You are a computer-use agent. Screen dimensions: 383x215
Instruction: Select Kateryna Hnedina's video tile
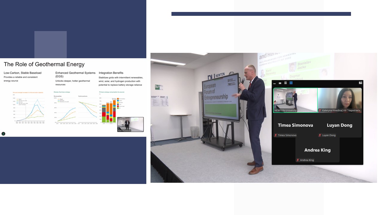340,100
